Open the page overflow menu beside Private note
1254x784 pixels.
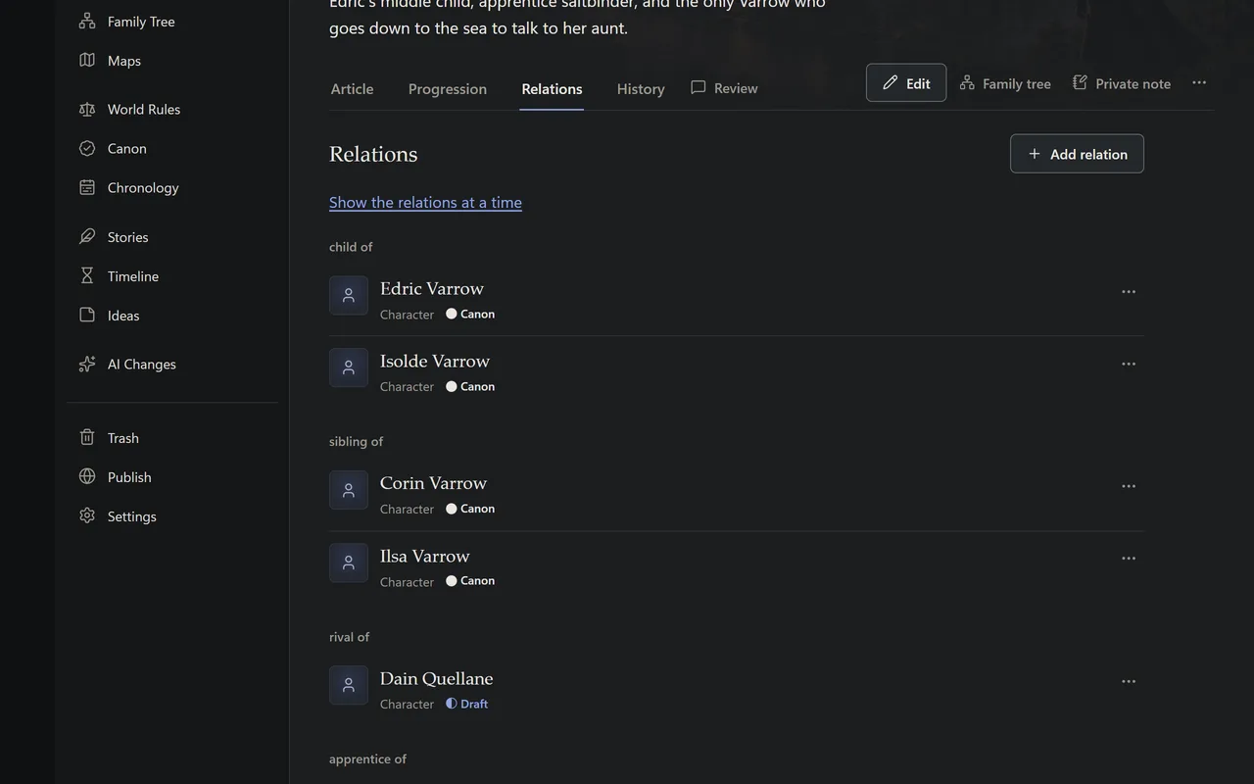[x=1199, y=82]
